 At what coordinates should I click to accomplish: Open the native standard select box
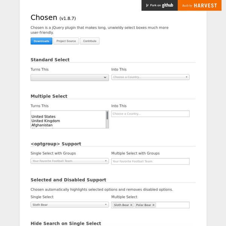pos(68,78)
